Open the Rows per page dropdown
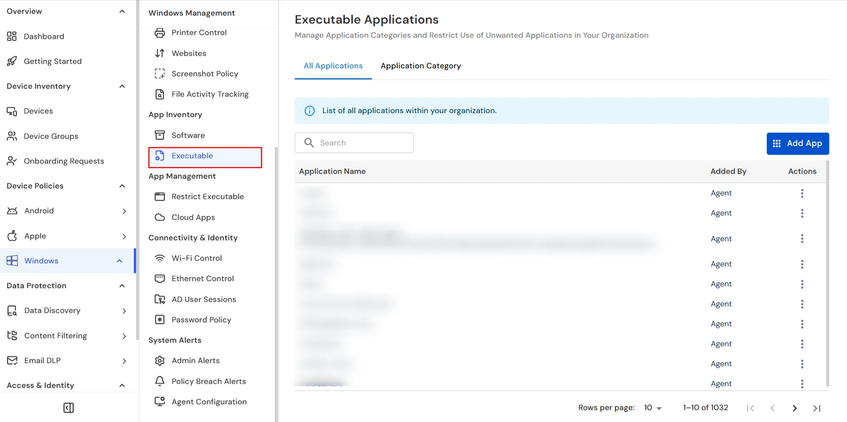847x422 pixels. [652, 407]
